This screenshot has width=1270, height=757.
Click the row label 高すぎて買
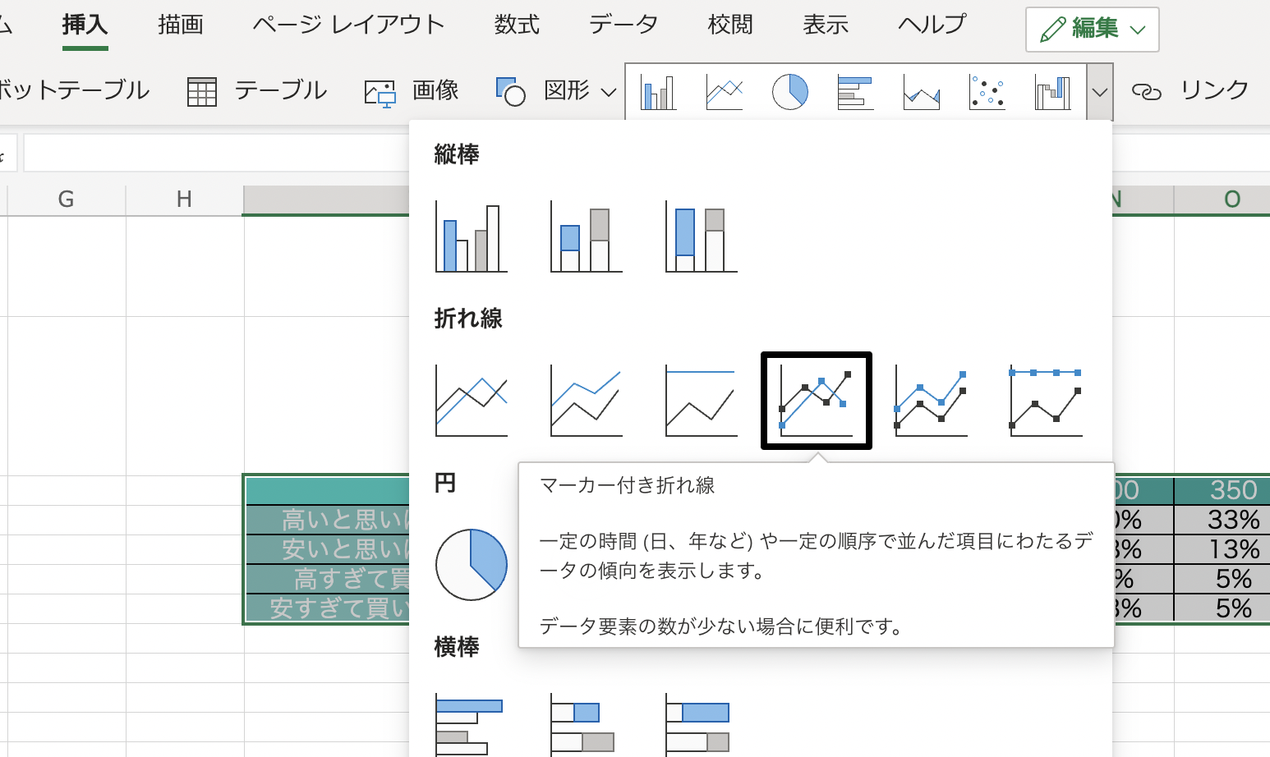329,579
